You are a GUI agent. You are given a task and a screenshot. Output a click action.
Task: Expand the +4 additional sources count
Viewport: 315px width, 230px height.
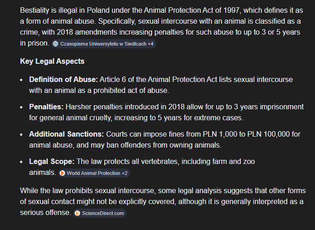click(150, 44)
